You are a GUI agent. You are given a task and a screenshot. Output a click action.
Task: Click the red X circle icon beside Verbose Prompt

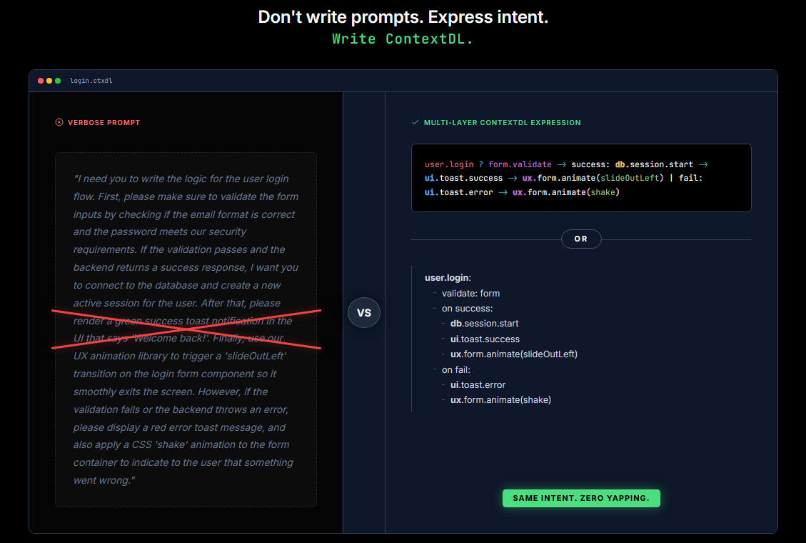click(x=59, y=122)
